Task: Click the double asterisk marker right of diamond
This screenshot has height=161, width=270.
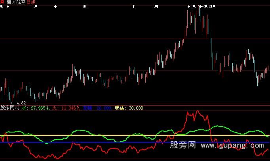Action: tap(156, 7)
